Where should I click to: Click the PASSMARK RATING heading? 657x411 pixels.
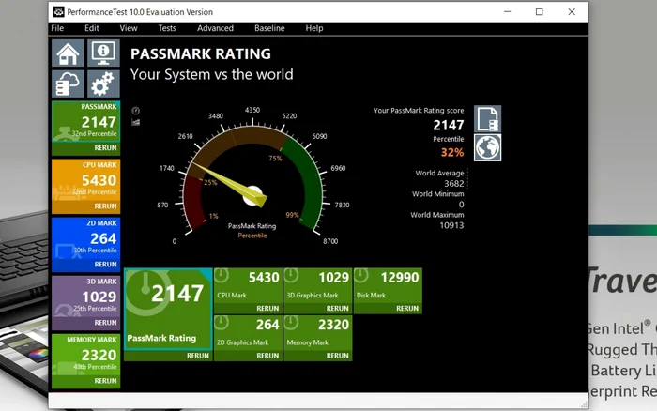pos(201,54)
